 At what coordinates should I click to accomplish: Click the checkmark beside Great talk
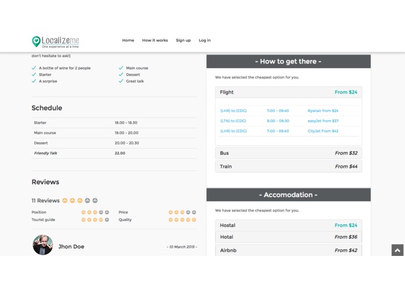[x=121, y=81]
